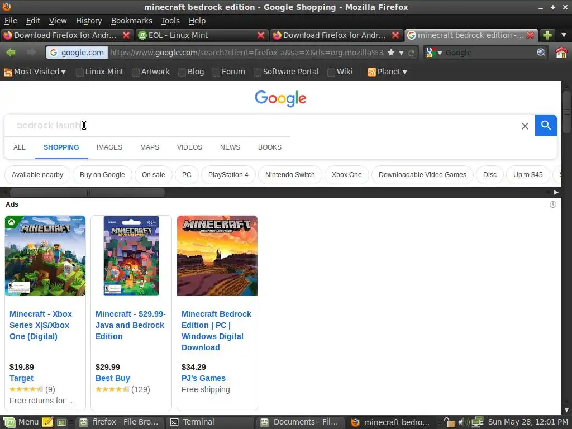
Task: Click the filter scrollbar right arrow
Action: point(556,192)
